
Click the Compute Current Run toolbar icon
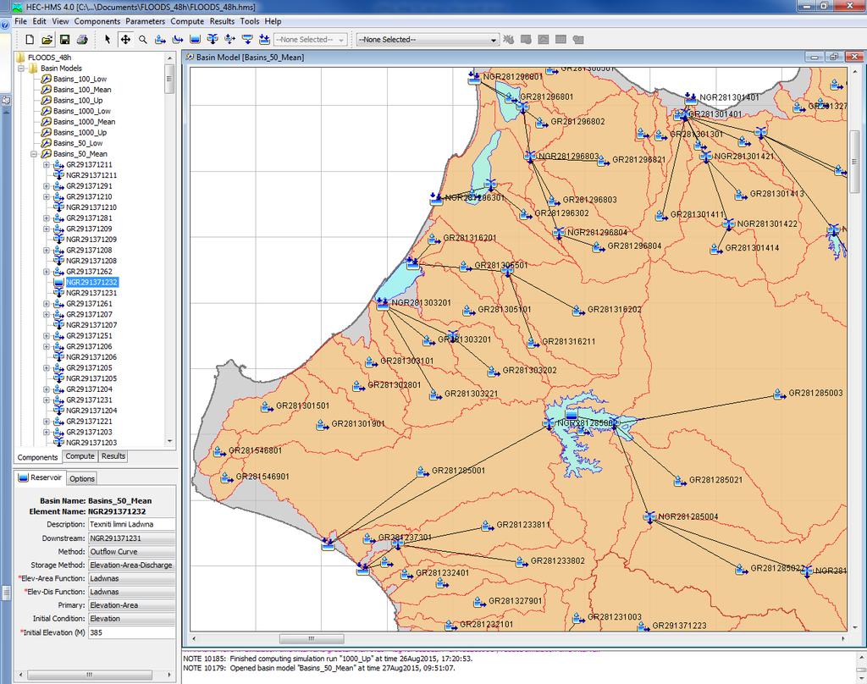(509, 39)
